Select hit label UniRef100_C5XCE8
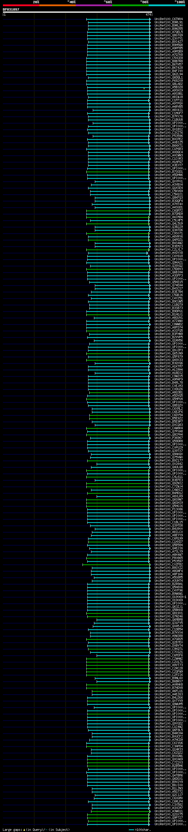The height and width of the screenshot is (832, 188). click(x=169, y=58)
